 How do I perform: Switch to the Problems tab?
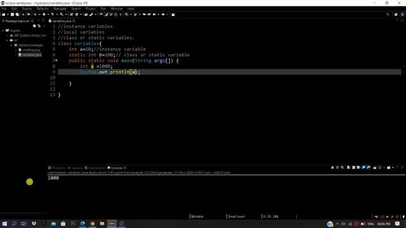(56, 168)
